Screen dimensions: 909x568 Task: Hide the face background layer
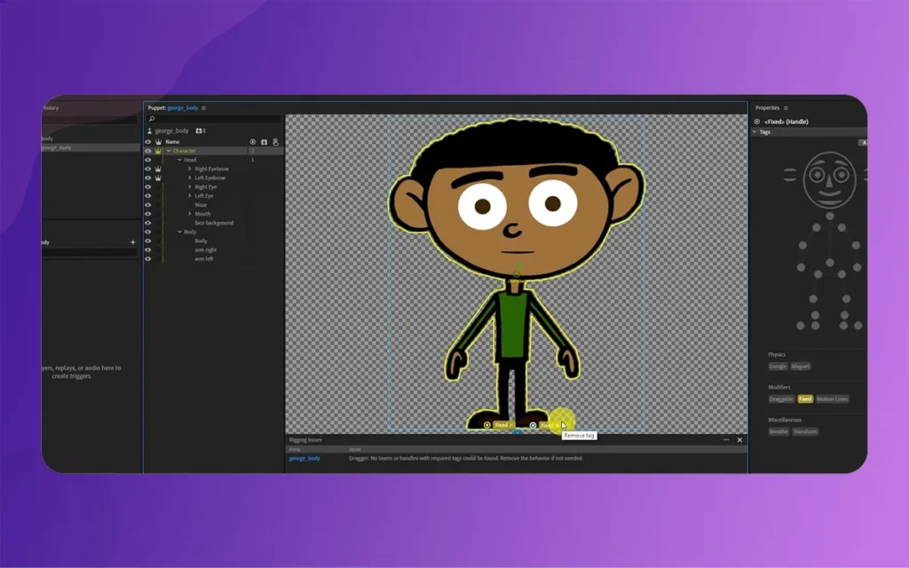(147, 223)
